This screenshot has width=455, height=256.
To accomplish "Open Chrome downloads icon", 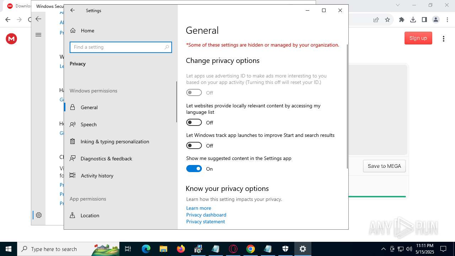I will click(x=413, y=20).
